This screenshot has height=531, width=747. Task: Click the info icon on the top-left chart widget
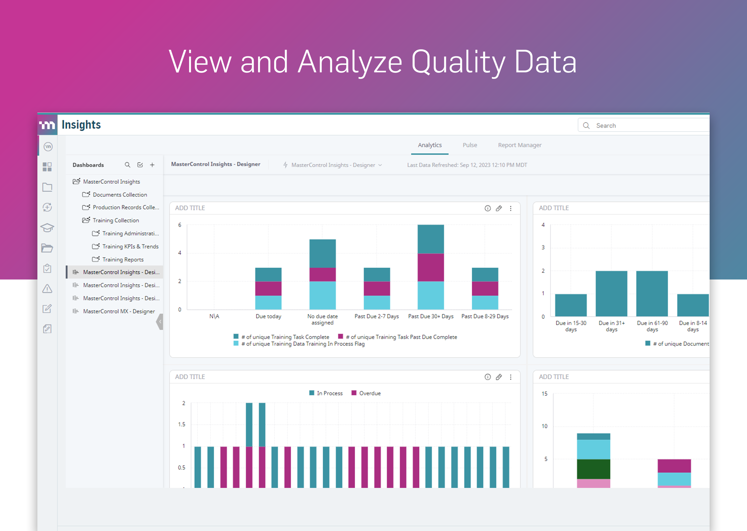pyautogui.click(x=488, y=208)
